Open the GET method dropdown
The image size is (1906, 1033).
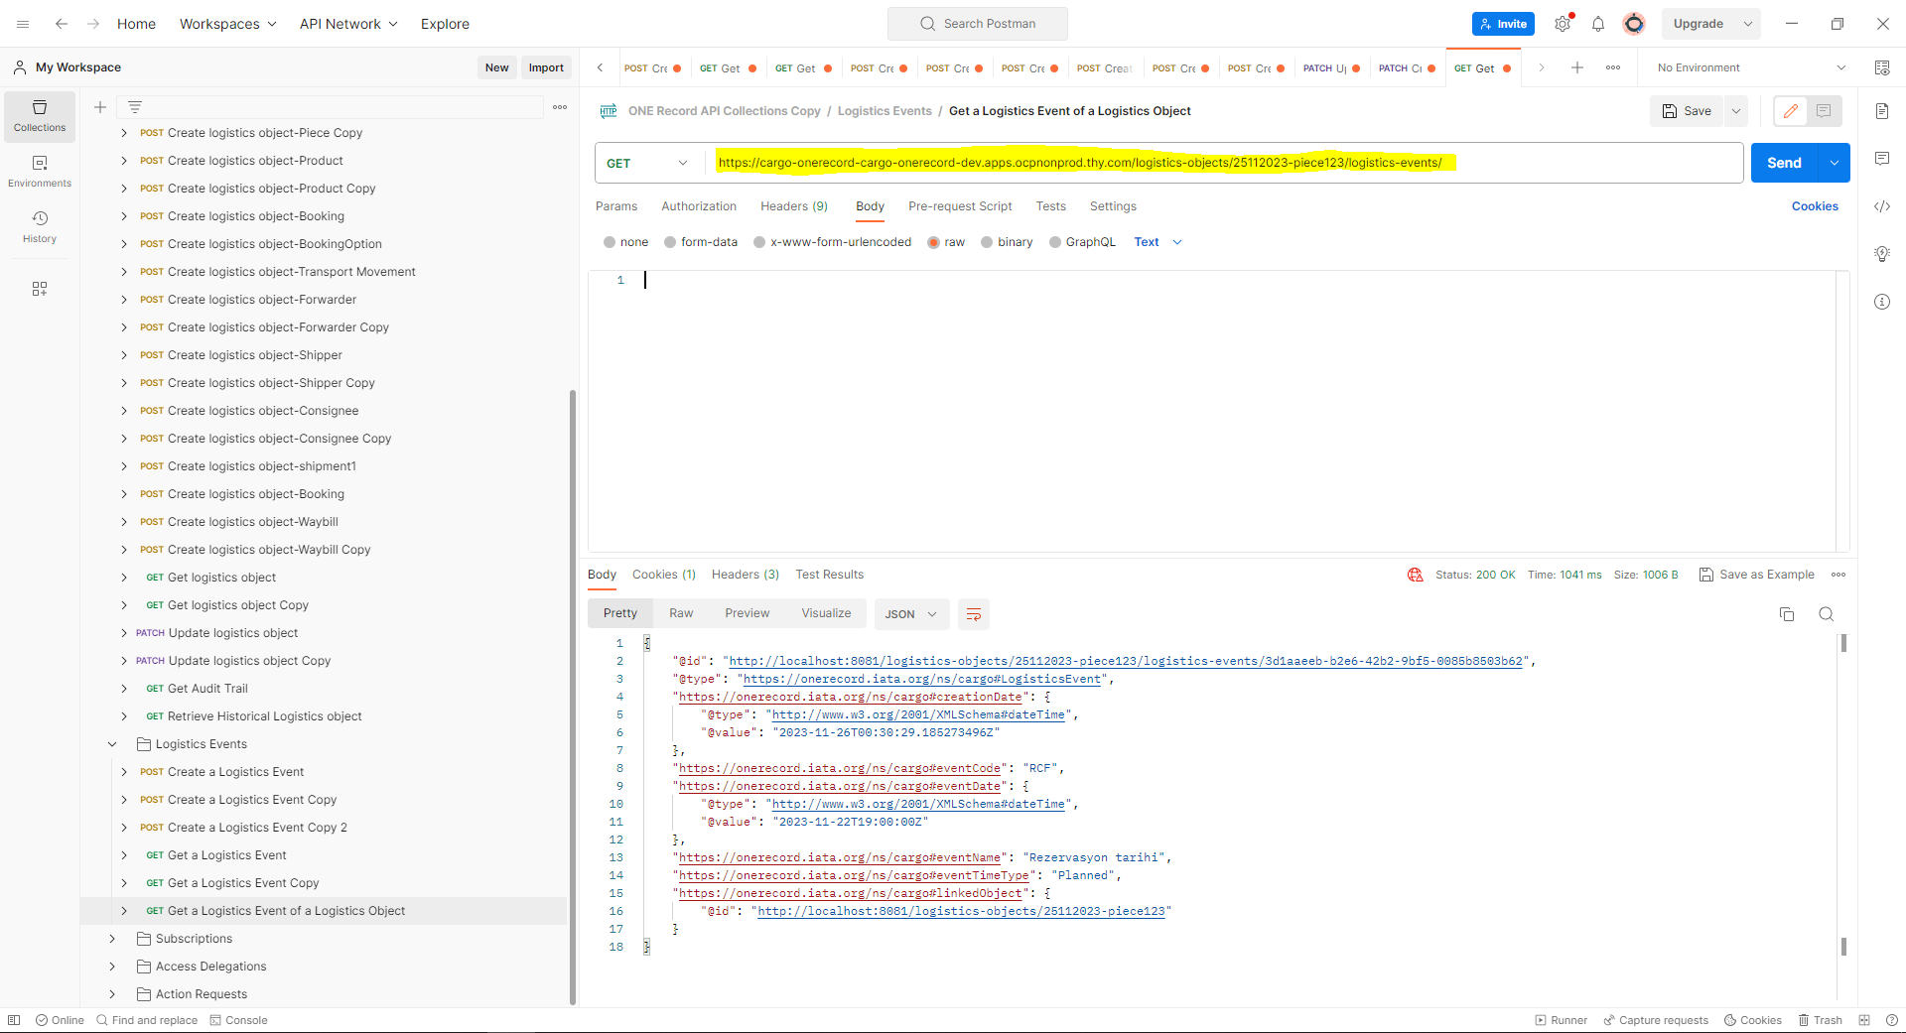648,164
